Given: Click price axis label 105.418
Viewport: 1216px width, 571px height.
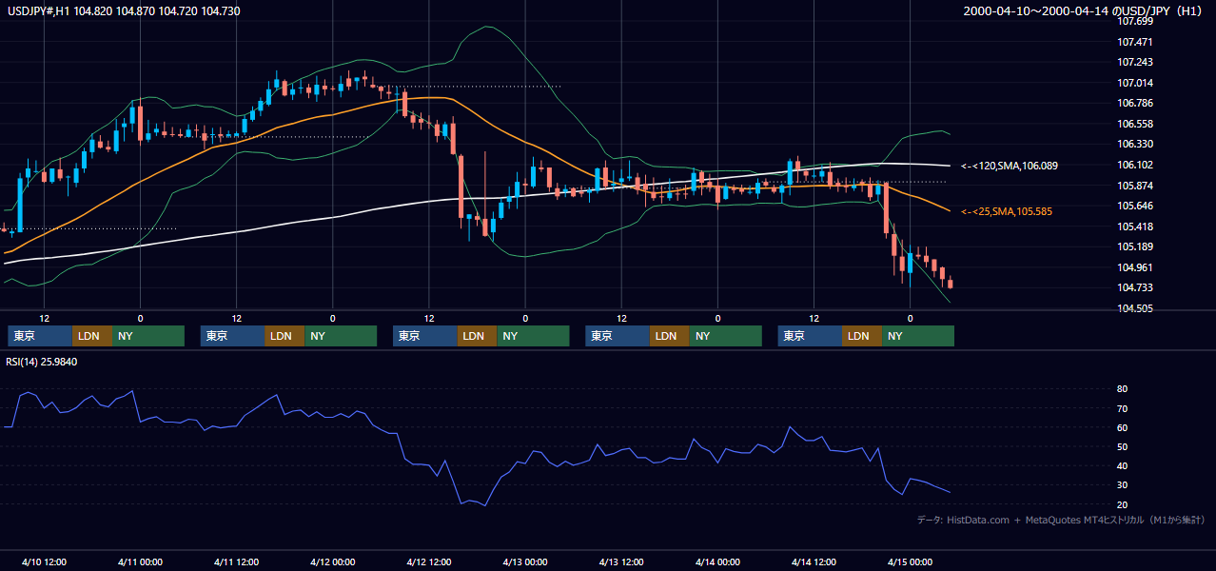Looking at the screenshot, I should [x=1135, y=226].
